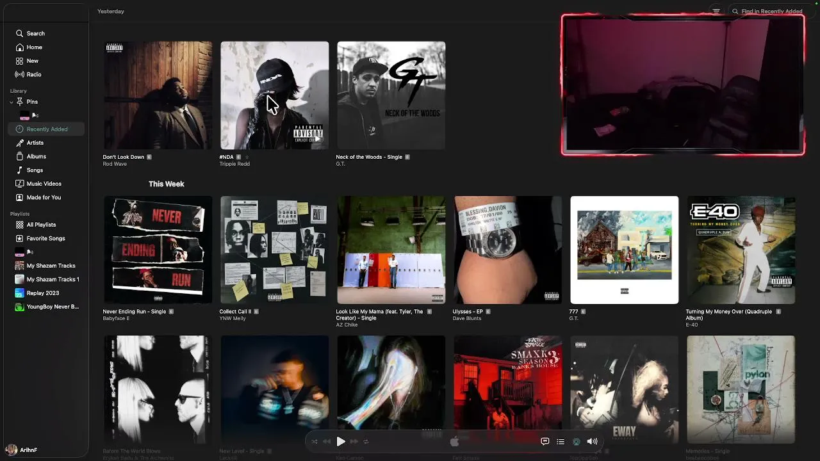Open the Before The World Blows cover

tap(158, 389)
